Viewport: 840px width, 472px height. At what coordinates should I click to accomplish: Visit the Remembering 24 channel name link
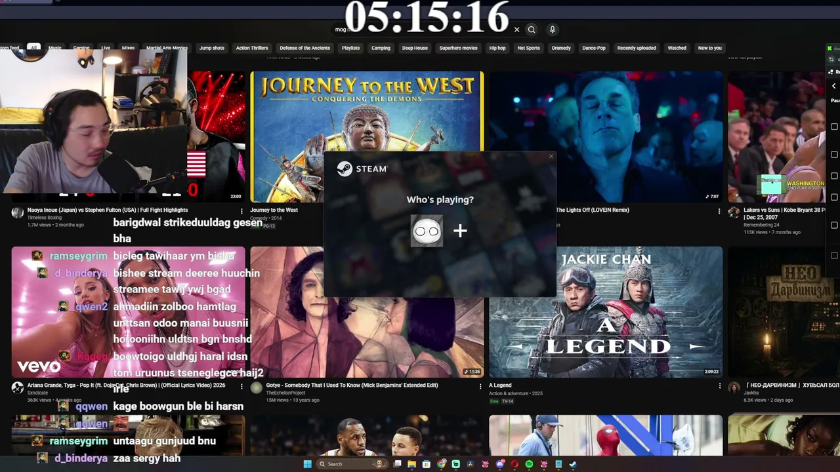[761, 225]
